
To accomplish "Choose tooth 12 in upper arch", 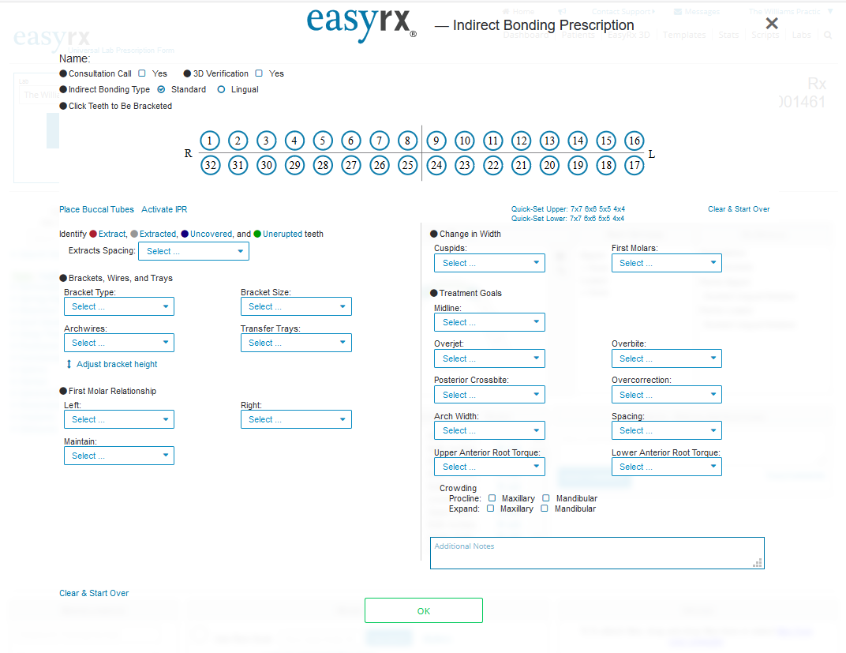I will [x=521, y=141].
